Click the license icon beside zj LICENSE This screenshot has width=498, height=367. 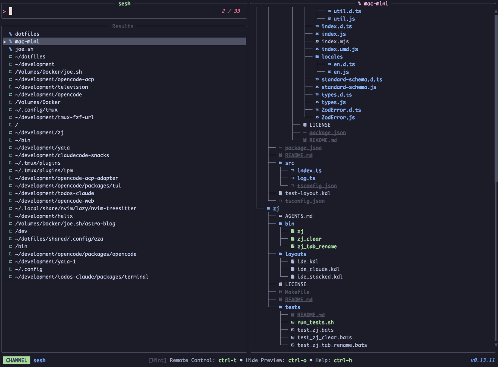point(281,284)
